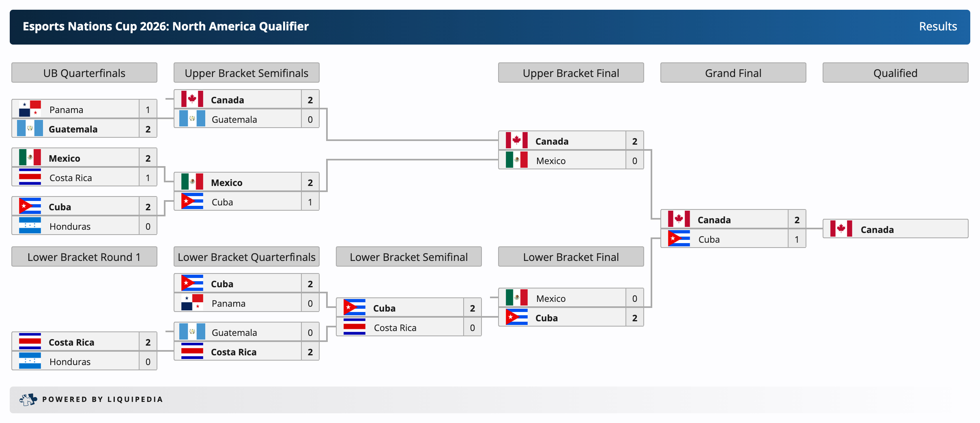Click Guatemala team name in UB Quarterfinals
980x423 pixels.
[x=73, y=129]
